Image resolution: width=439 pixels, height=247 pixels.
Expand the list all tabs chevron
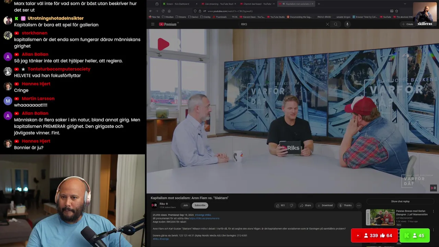click(x=405, y=4)
